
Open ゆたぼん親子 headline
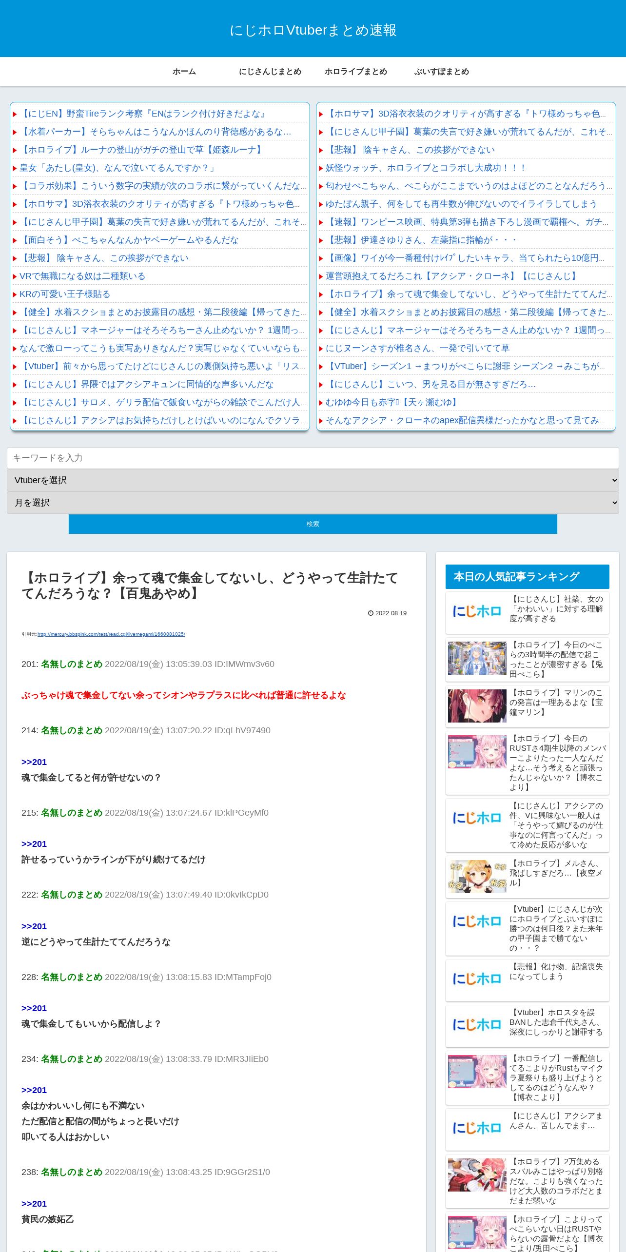coord(461,204)
